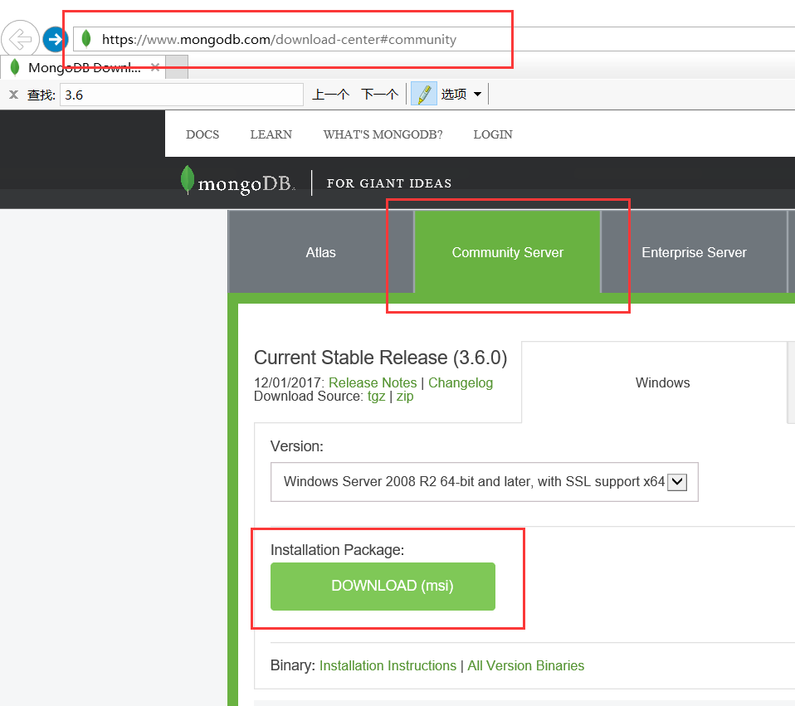Click the All Version Binaries link

pyautogui.click(x=525, y=665)
